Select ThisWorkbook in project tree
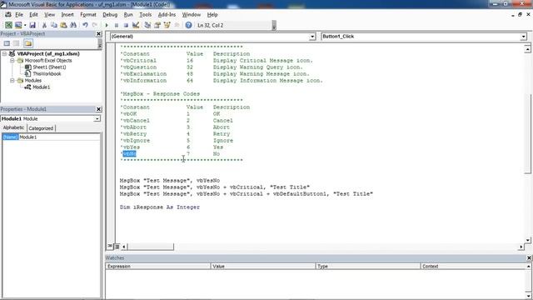The image size is (533, 300). click(47, 74)
